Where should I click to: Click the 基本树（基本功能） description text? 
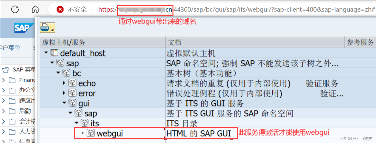pos(202,73)
